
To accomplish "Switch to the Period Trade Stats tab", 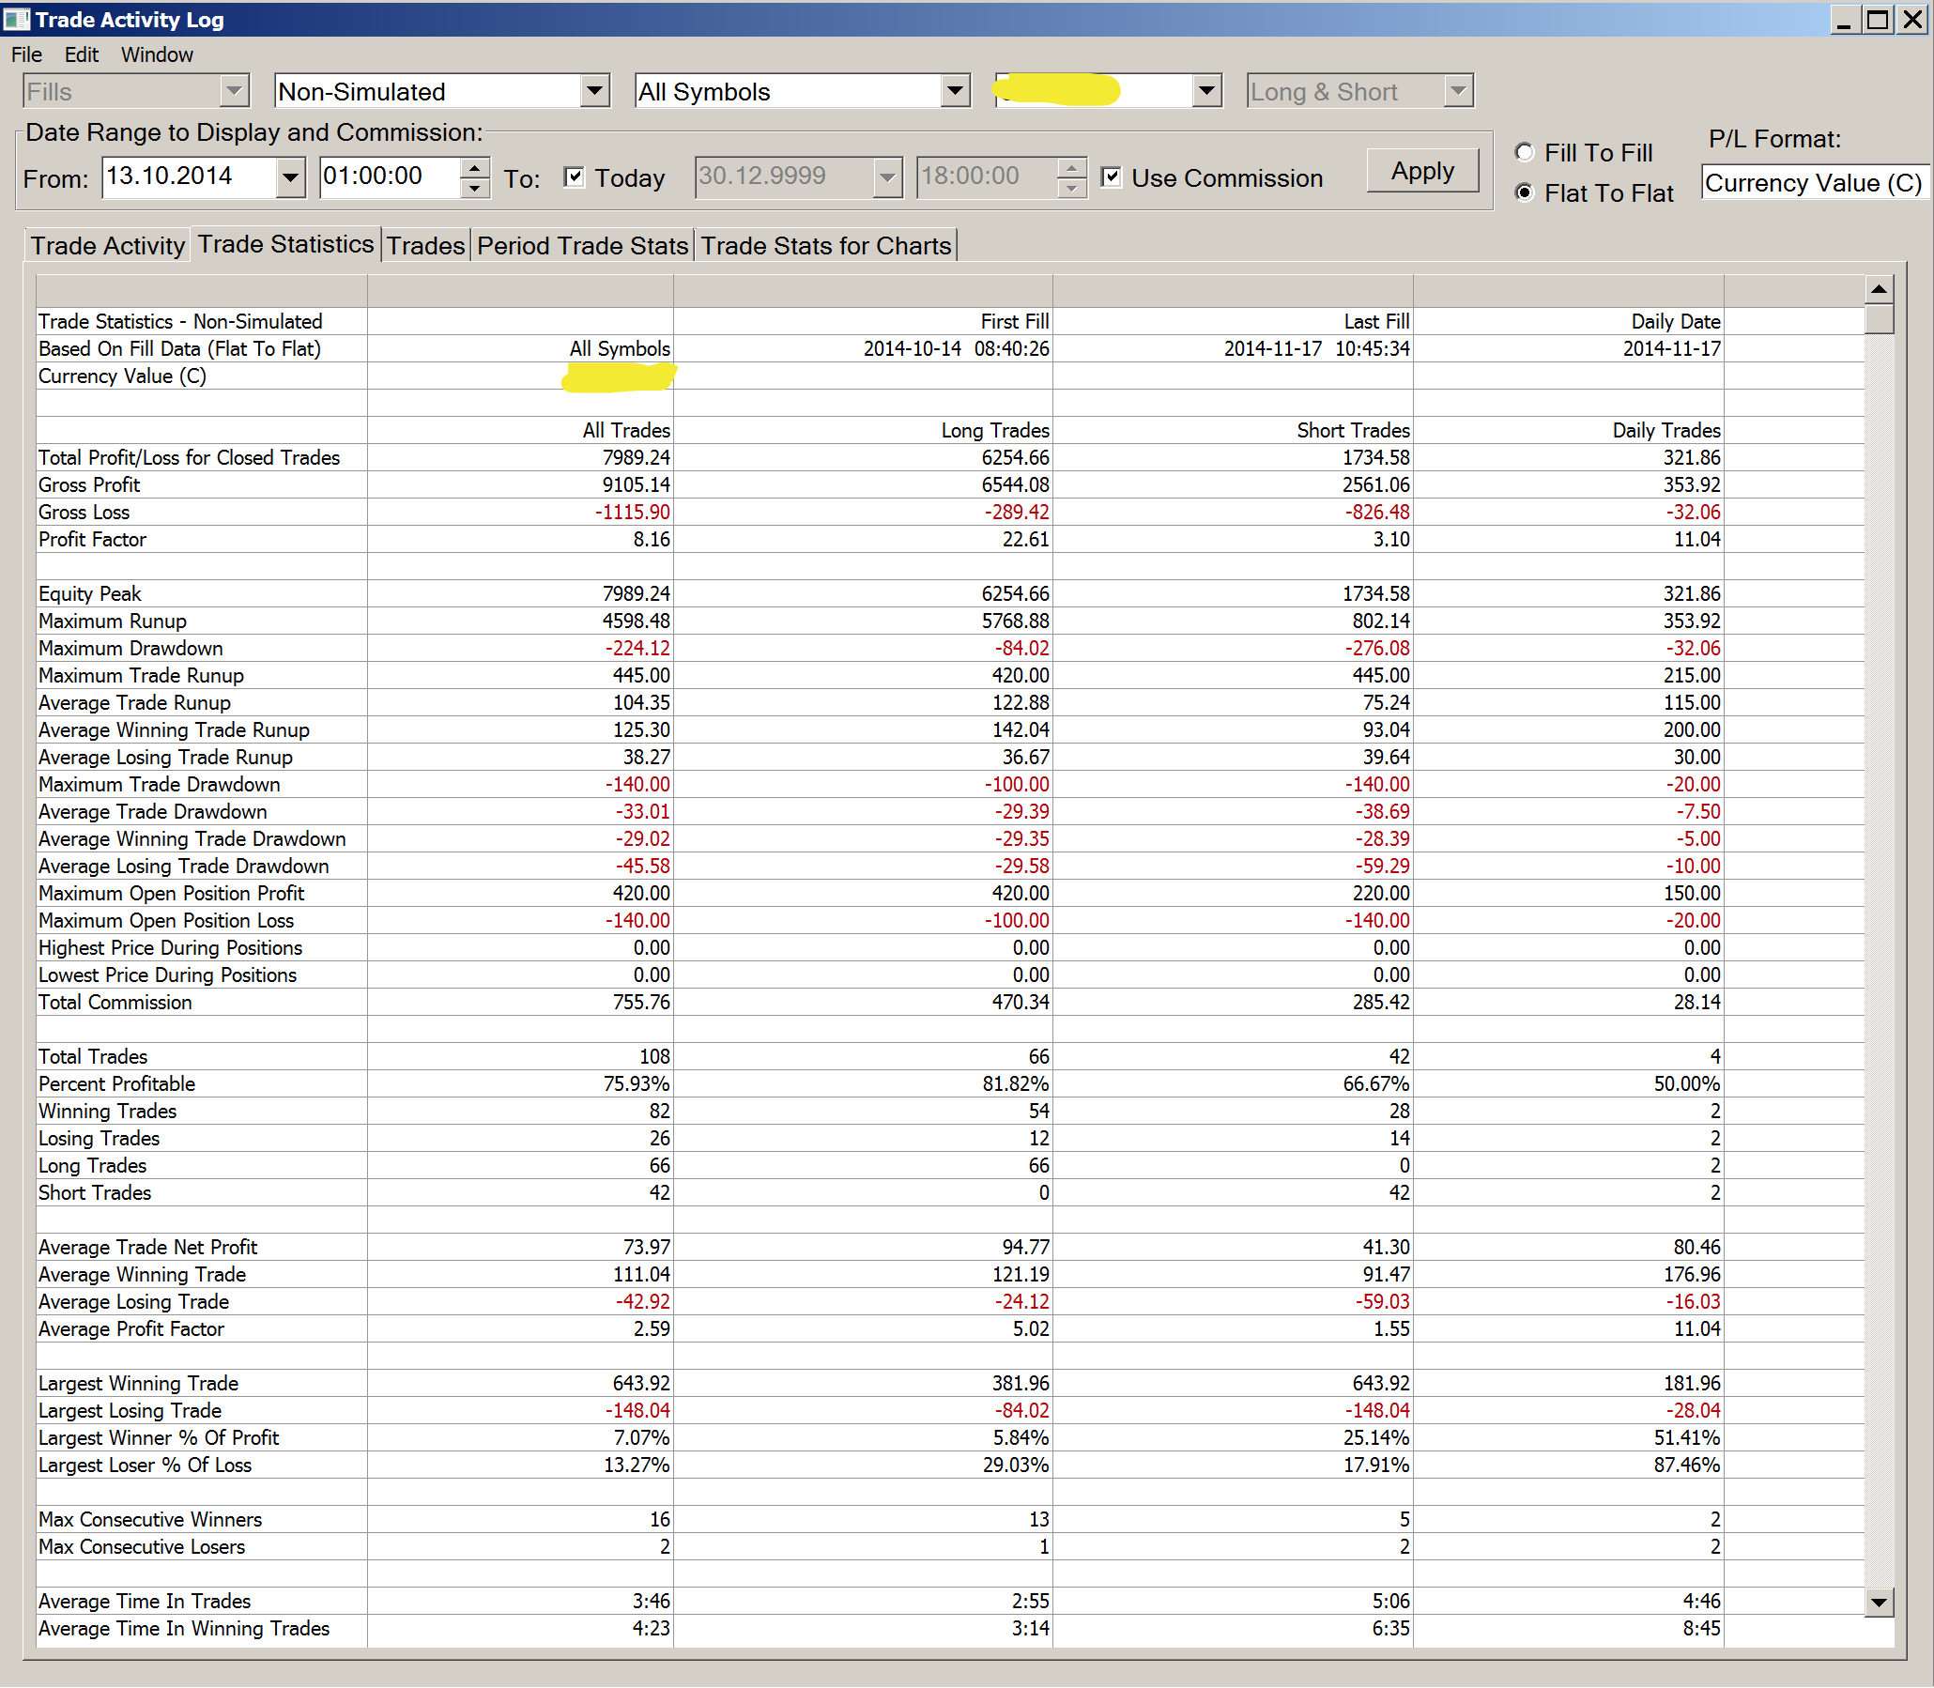I will click(x=582, y=246).
